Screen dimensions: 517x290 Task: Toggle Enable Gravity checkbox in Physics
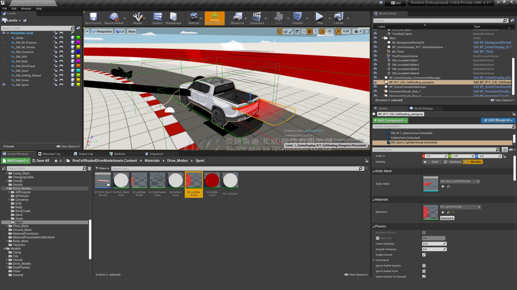tap(424, 255)
